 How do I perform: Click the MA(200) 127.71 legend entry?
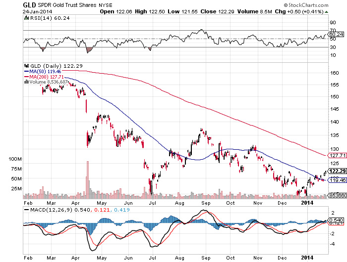point(47,77)
